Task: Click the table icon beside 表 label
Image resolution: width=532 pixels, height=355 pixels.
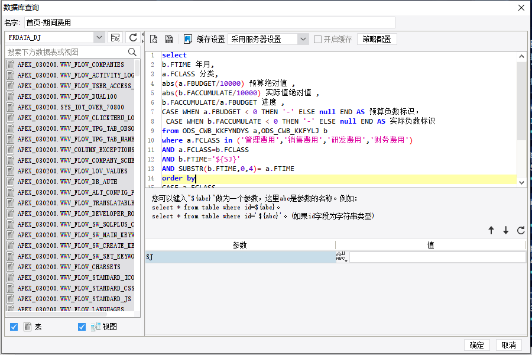Action: 27,327
